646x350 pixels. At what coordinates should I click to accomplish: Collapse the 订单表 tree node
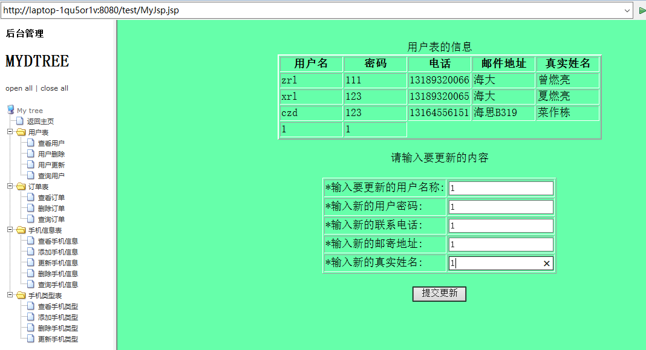point(10,186)
